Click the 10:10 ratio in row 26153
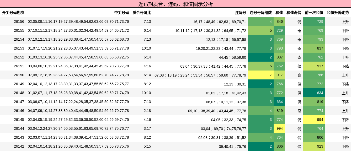This screenshot has height=151, width=351. point(146,48)
